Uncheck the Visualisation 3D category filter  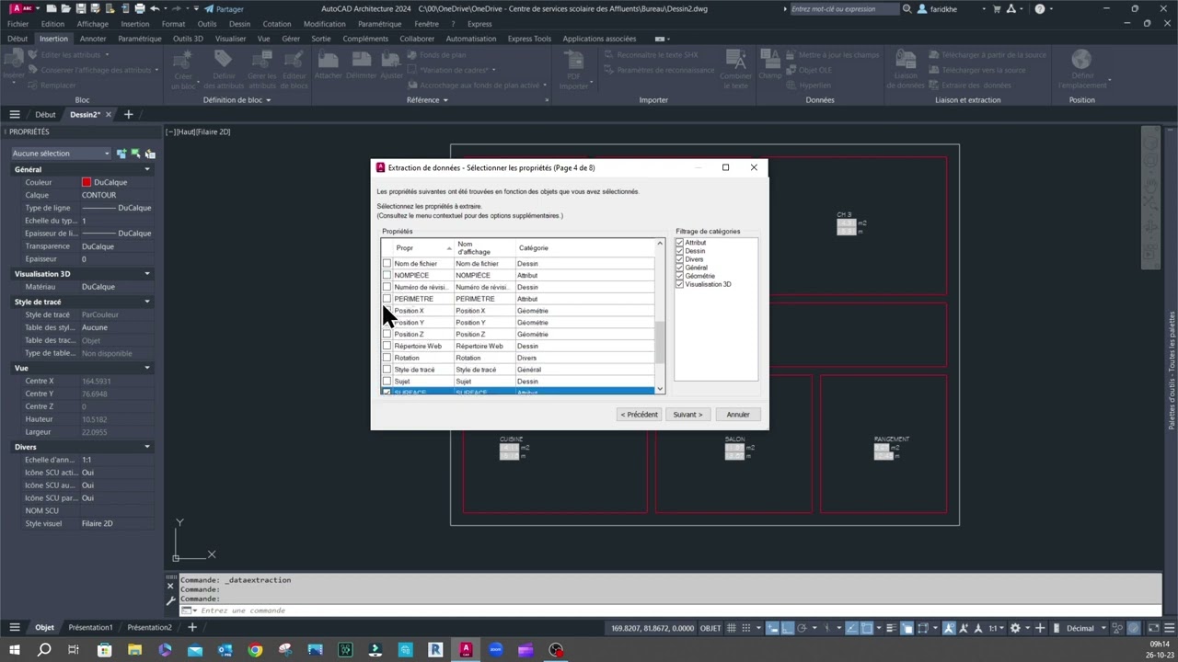pos(680,284)
